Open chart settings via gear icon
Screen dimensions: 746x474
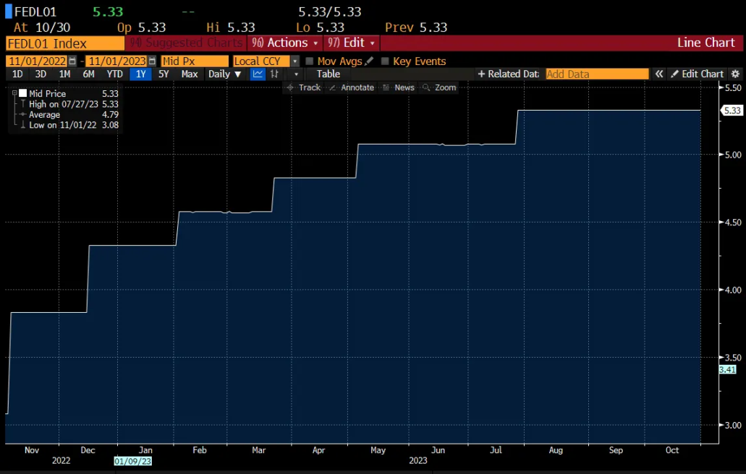pos(735,74)
